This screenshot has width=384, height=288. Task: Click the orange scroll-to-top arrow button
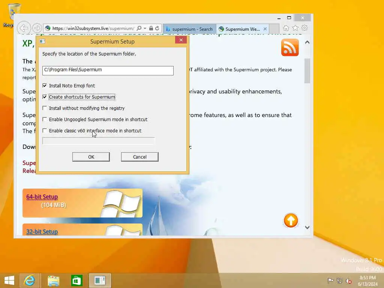pos(291,220)
